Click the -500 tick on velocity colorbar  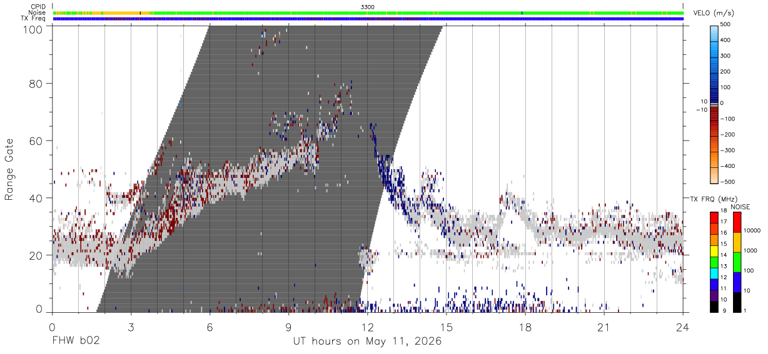tap(726, 182)
